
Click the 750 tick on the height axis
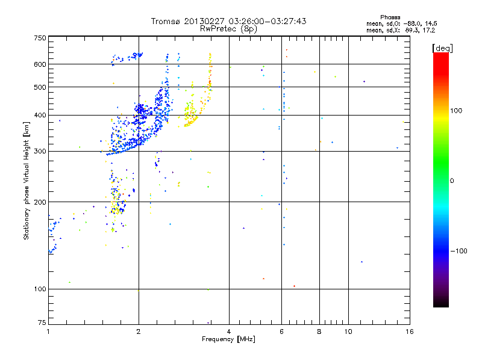(x=40, y=38)
